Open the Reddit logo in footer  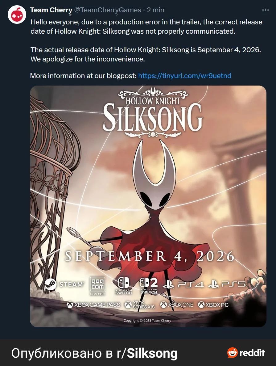tap(246, 352)
